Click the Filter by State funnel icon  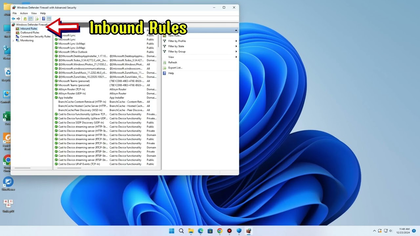coord(165,46)
